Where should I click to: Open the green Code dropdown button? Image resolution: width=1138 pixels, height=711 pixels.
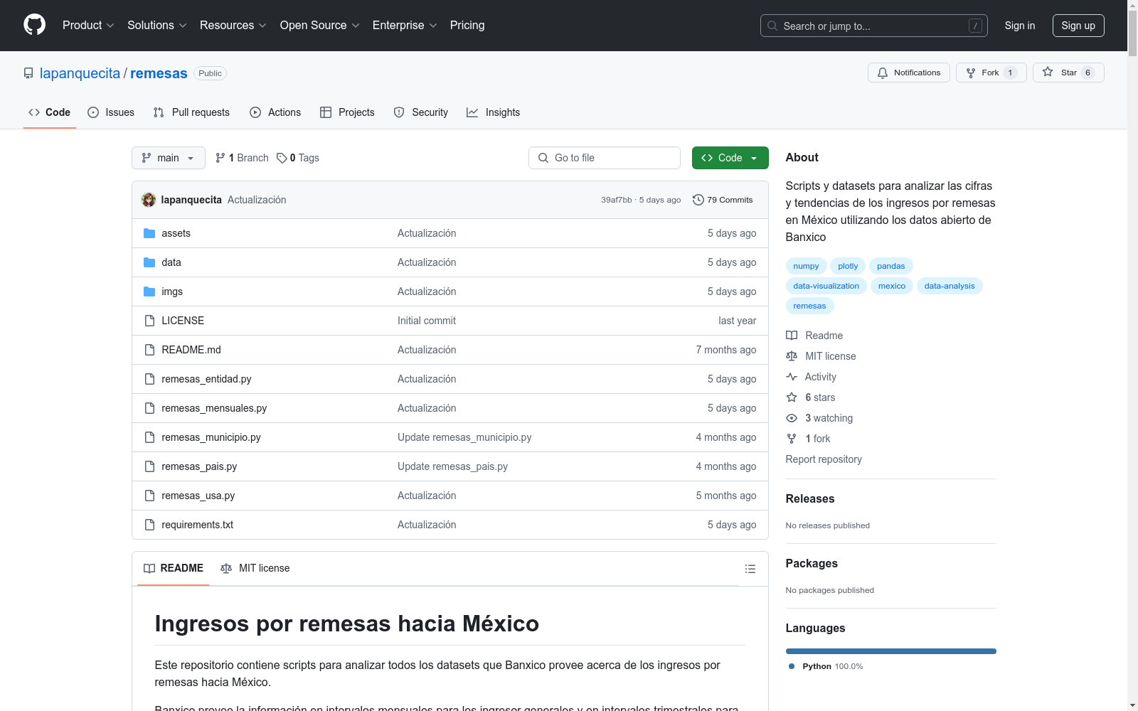(730, 158)
